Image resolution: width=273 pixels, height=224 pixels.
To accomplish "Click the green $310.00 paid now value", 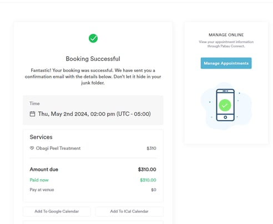I will tap(148, 180).
